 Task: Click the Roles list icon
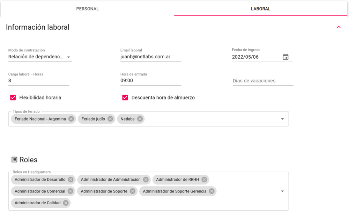click(14, 160)
